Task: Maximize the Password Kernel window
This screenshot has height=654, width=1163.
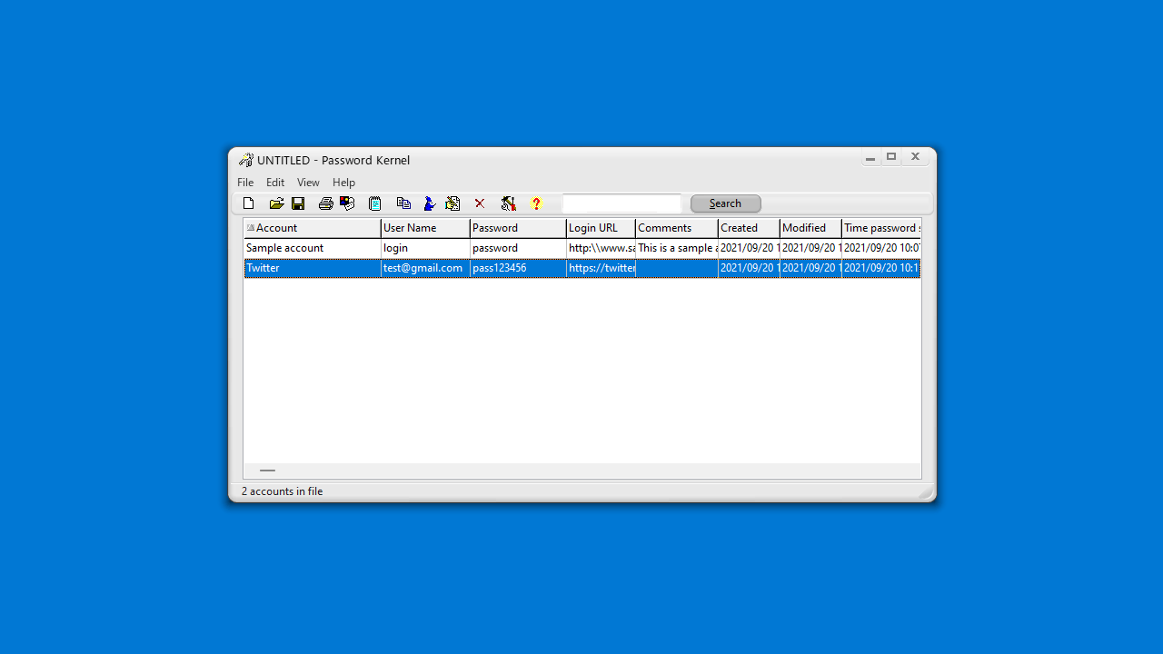Action: tap(892, 157)
